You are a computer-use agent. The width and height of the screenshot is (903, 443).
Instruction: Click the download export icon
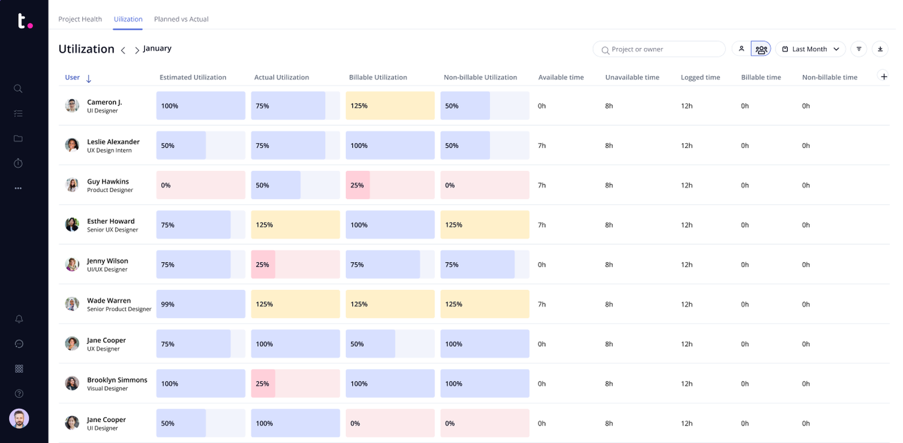pos(880,49)
